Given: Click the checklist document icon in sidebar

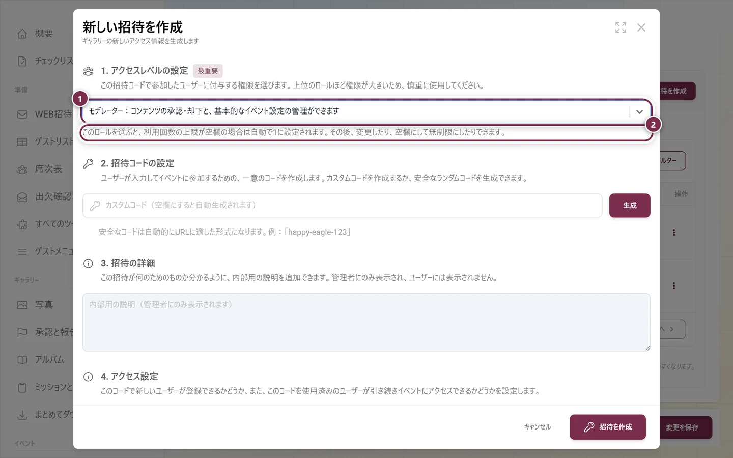Looking at the screenshot, I should 22,61.
